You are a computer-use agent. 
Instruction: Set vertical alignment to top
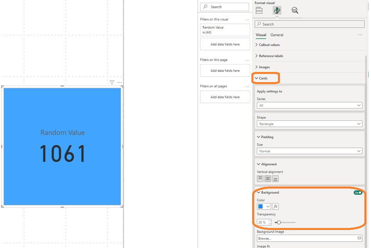click(x=260, y=178)
